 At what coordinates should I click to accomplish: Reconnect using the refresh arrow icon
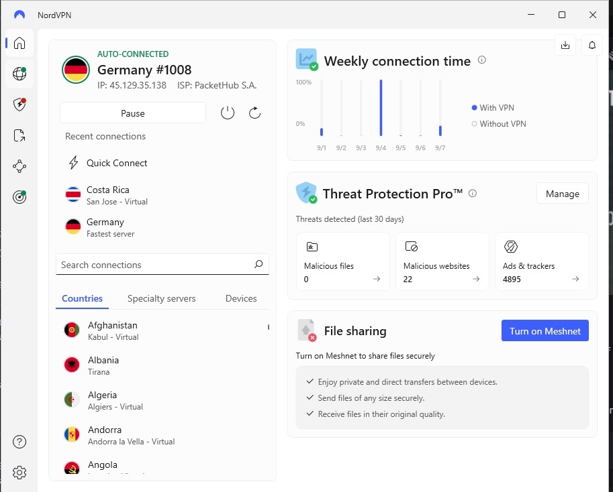[255, 113]
